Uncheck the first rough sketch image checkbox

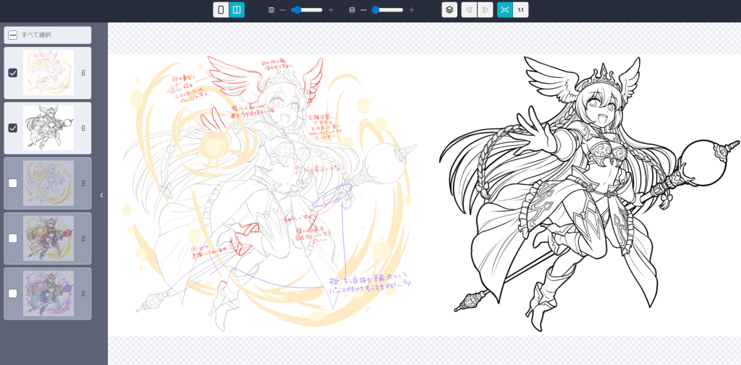point(13,73)
